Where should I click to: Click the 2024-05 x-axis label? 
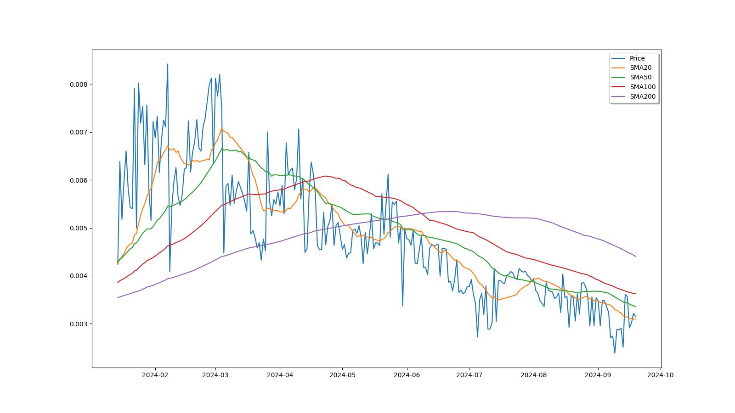(x=342, y=375)
